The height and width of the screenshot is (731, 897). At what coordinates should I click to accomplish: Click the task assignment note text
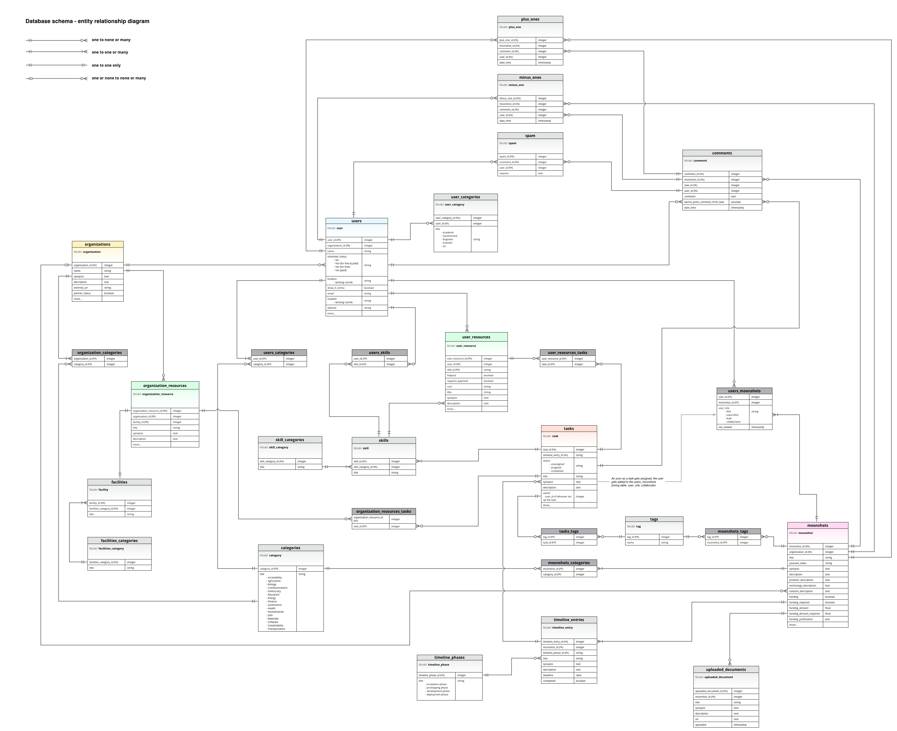click(x=637, y=482)
